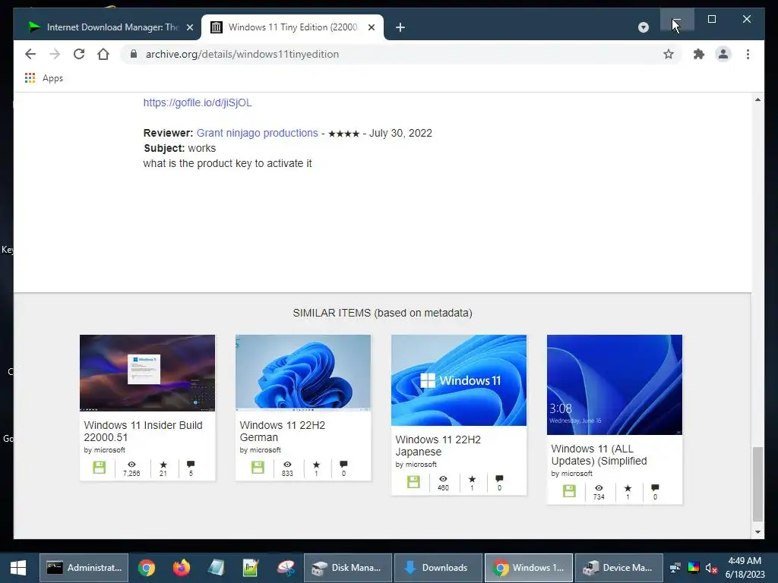Click reviews bubble on Insider Build card

point(191,465)
